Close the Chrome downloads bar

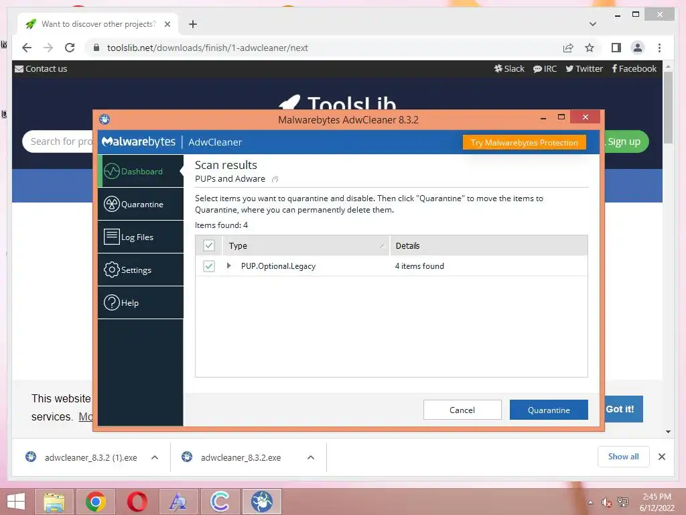tap(661, 457)
